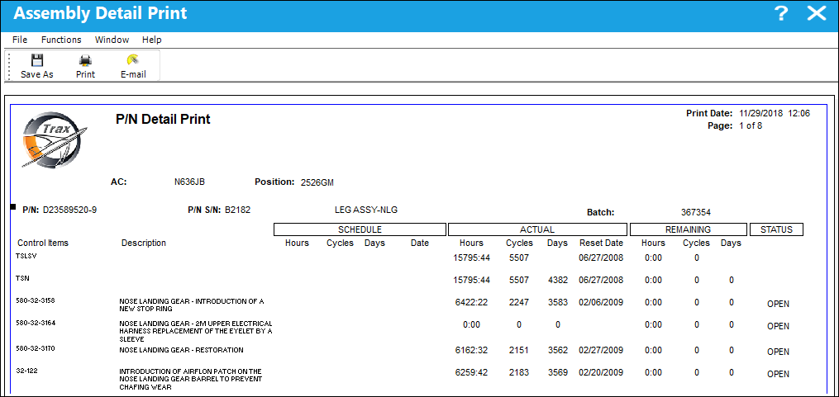
Task: Close the Assembly Detail Print window
Action: [817, 14]
